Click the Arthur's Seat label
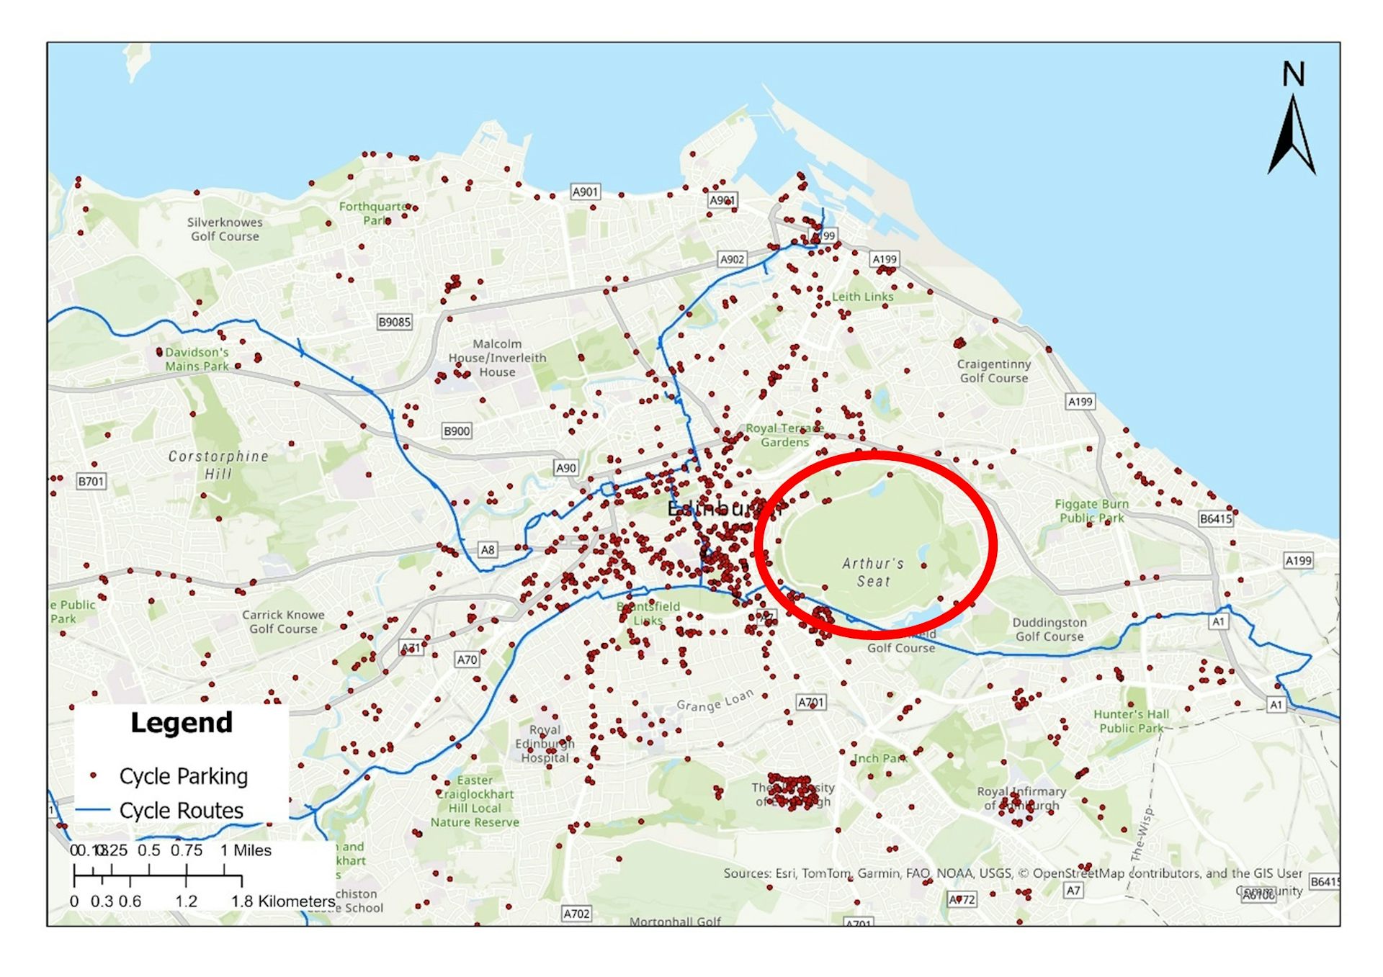The height and width of the screenshot is (977, 1383). [873, 572]
